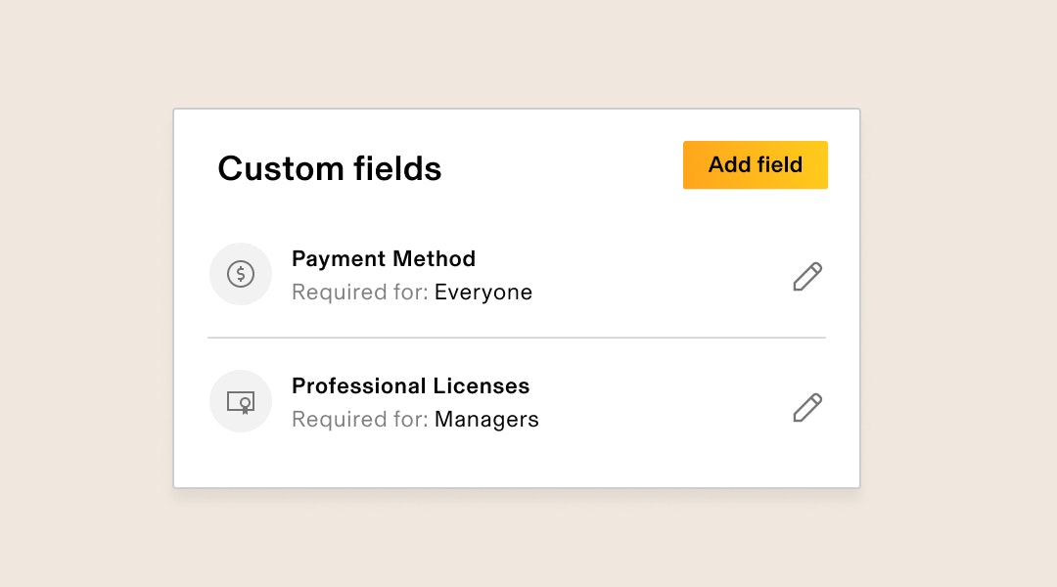Viewport: 1057px width, 587px height.
Task: Click the beige background outside the card
Action: tap(88, 293)
